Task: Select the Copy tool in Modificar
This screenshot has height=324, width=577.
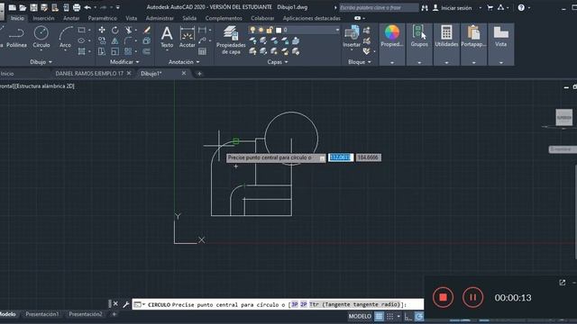Action: pos(102,40)
